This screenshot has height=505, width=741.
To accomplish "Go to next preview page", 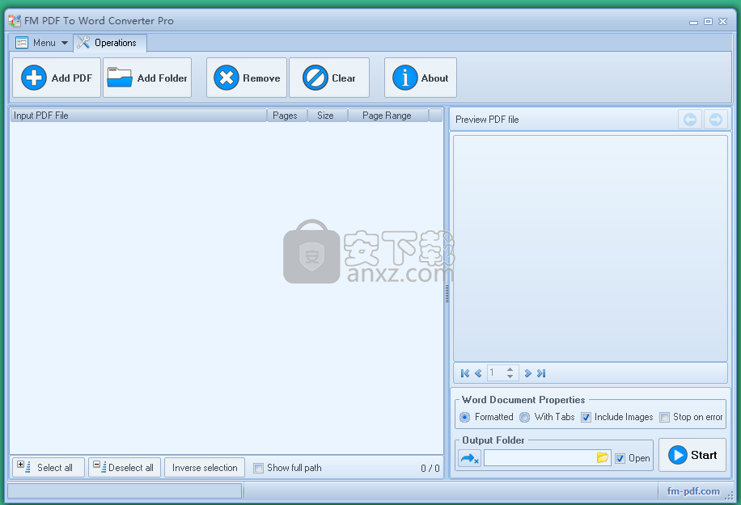I will (528, 373).
